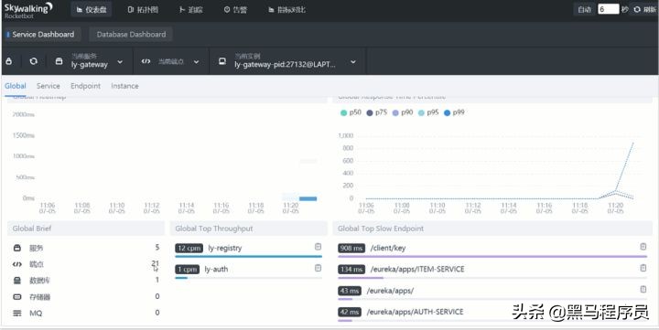Copy the /eureka/apps/ endpoint entry
The height and width of the screenshot is (330, 659).
(x=643, y=289)
